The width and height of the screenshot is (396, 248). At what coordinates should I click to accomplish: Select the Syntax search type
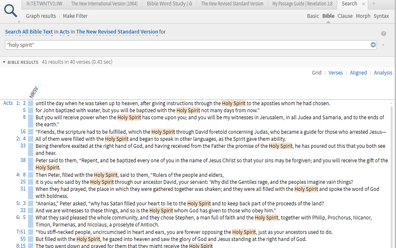click(x=381, y=16)
